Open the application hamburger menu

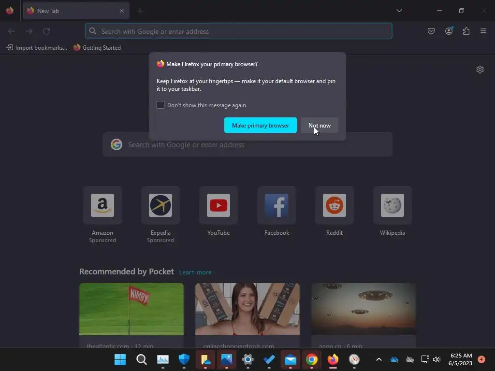(x=483, y=31)
